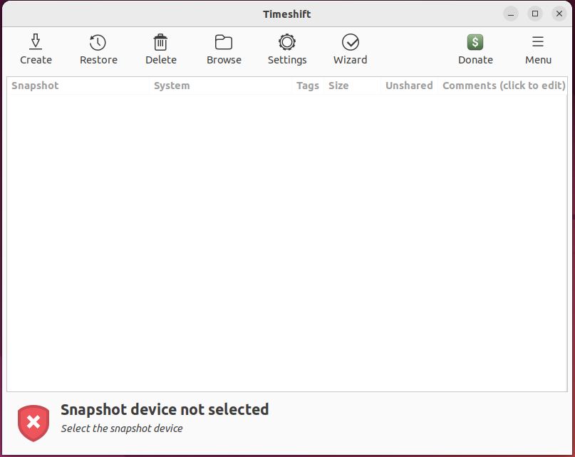Screen dimensions: 575x457
Task: Sort list by Size column
Action: click(x=351, y=86)
